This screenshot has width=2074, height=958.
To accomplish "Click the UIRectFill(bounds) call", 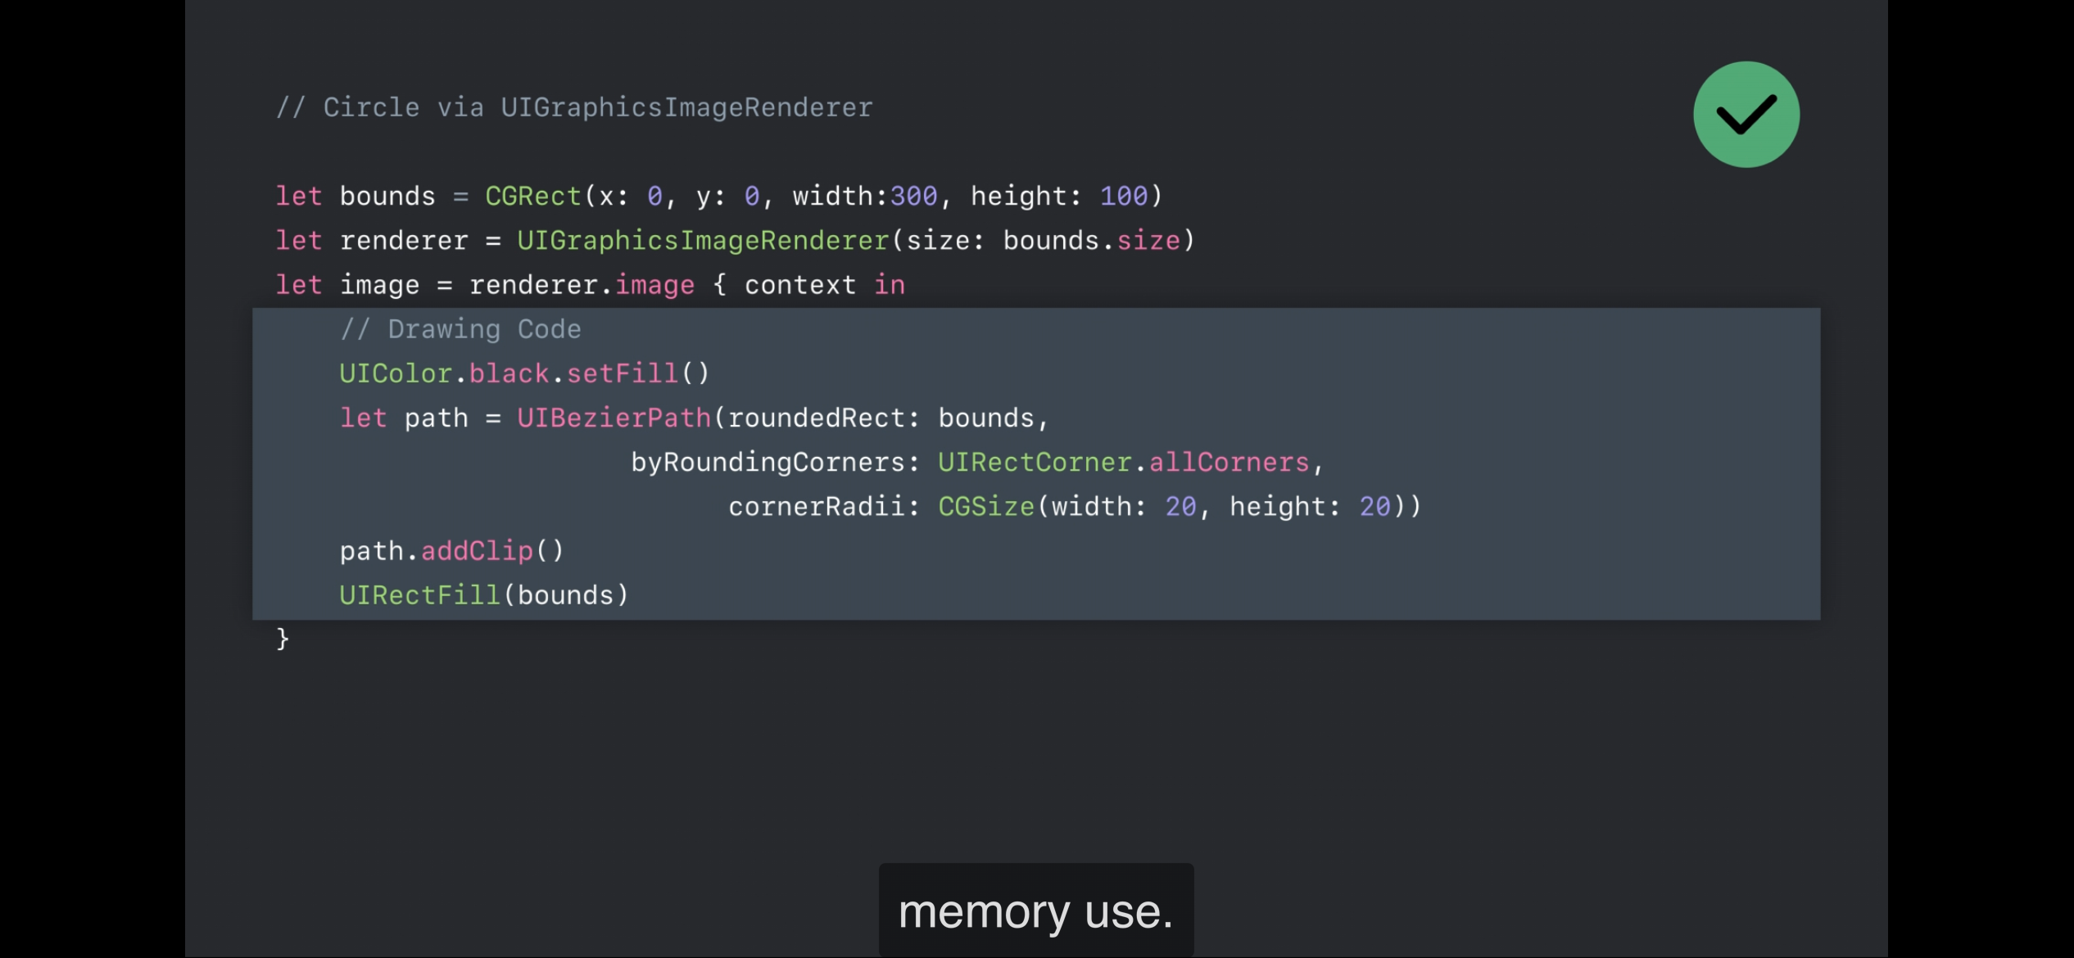I will click(x=483, y=595).
